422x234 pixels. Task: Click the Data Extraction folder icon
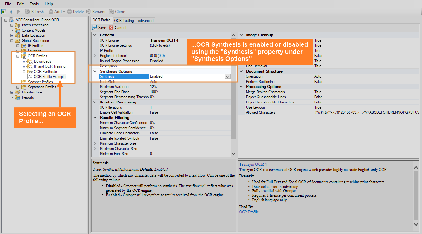coord(18,35)
